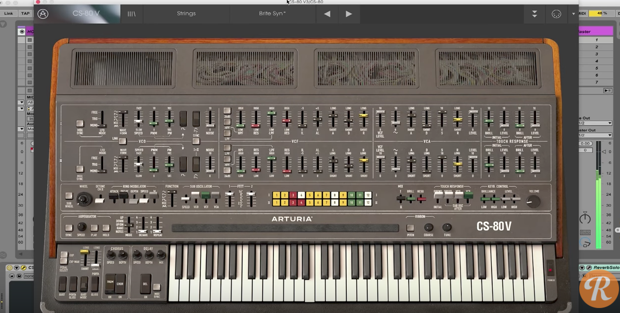This screenshot has height=313, width=620.
Task: Select red preset button 3 in row I
Action: click(293, 195)
